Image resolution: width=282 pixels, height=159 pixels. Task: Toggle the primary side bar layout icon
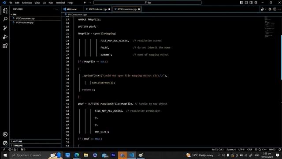[241, 3]
